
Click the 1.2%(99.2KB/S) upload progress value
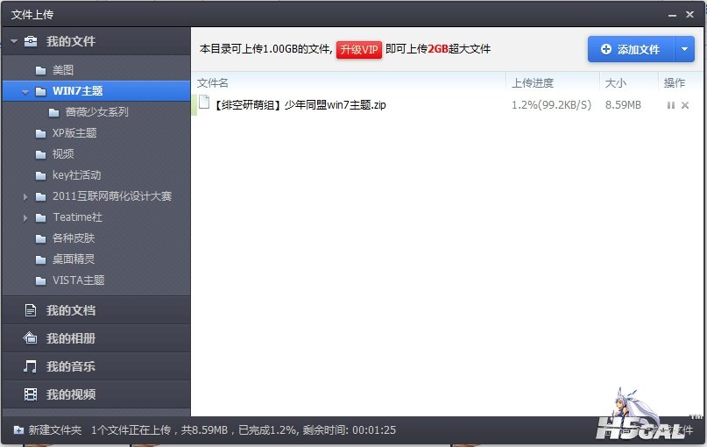(x=551, y=105)
